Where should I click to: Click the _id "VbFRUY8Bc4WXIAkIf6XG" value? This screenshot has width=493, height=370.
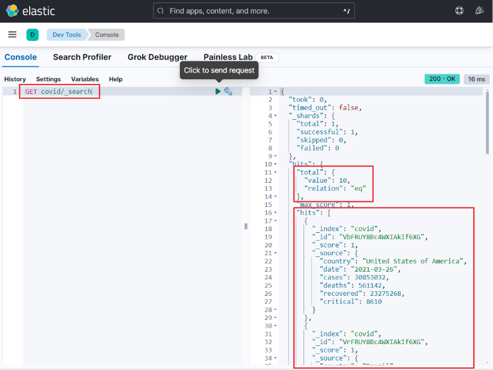point(382,237)
